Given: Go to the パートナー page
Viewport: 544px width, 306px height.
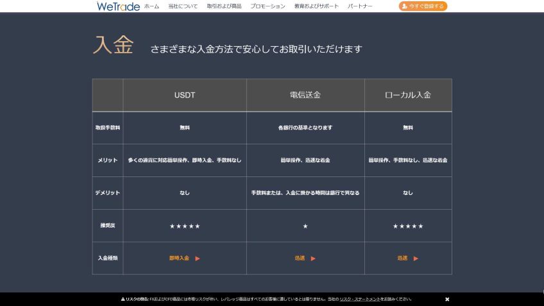Looking at the screenshot, I should (361, 6).
